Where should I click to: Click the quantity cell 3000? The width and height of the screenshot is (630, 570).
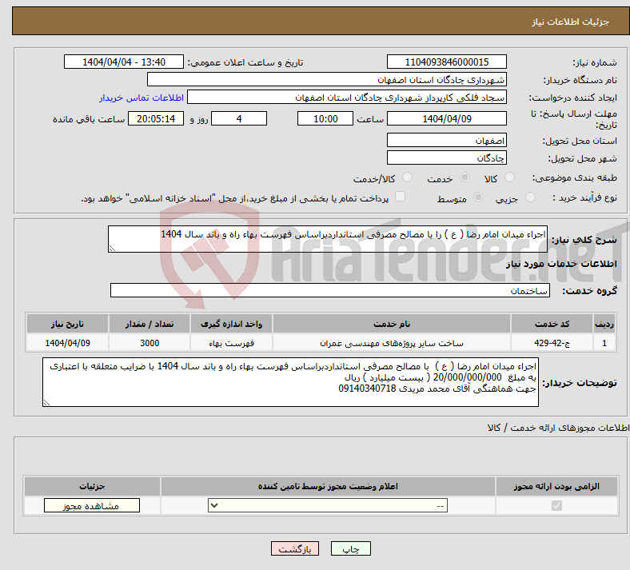click(150, 343)
